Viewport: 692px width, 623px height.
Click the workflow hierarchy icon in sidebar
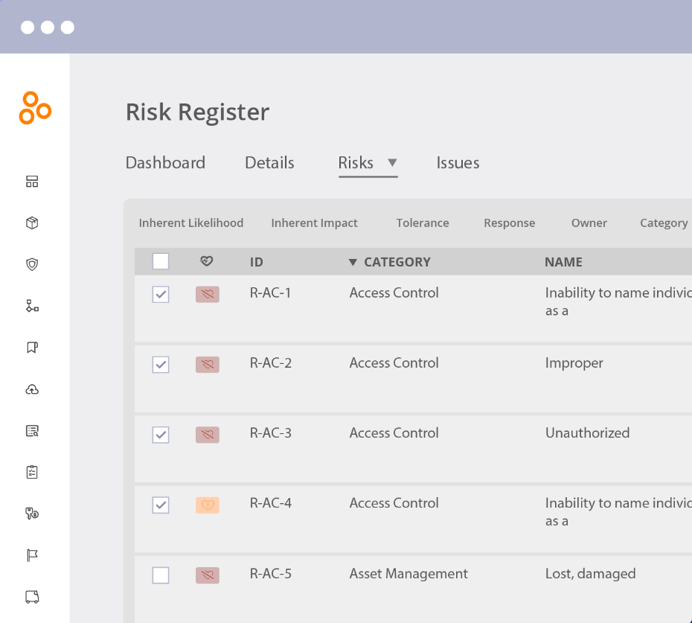click(x=33, y=305)
